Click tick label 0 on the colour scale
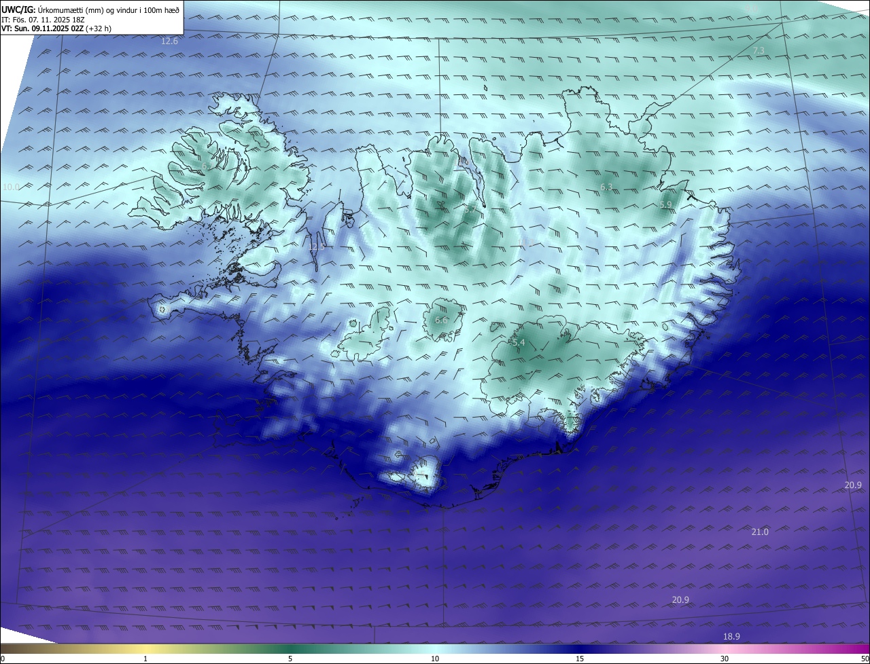 coord(3,659)
